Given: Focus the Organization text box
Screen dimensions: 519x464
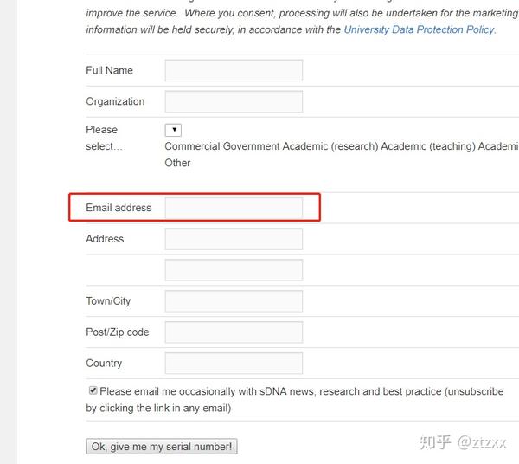Looking at the screenshot, I should point(234,102).
